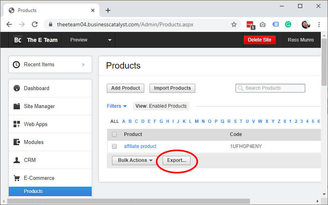The width and height of the screenshot is (328, 205).
Task: Click the CRM person icon
Action: (17, 160)
